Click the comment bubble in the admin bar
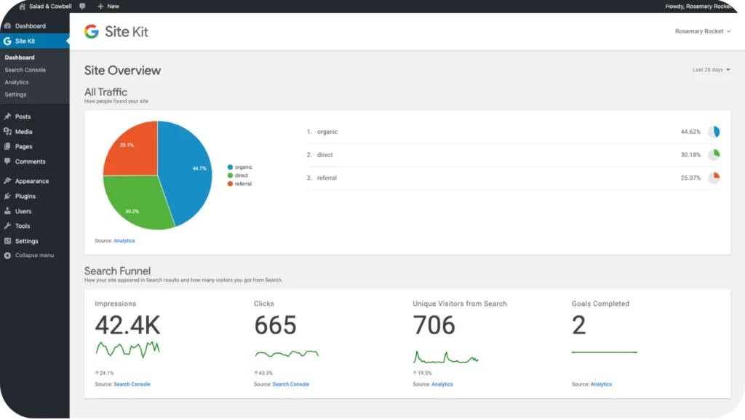The image size is (745, 420). [82, 6]
